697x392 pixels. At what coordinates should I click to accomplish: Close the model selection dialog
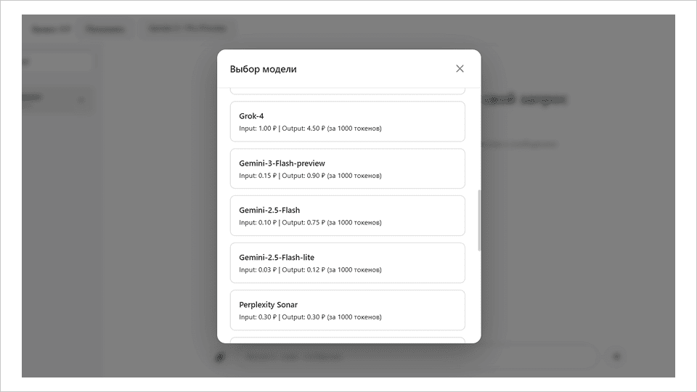coord(460,69)
